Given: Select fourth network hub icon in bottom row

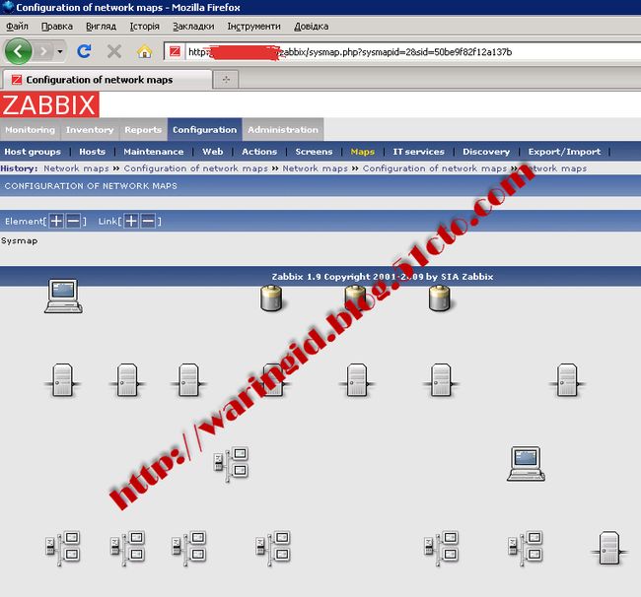Looking at the screenshot, I should 272,548.
